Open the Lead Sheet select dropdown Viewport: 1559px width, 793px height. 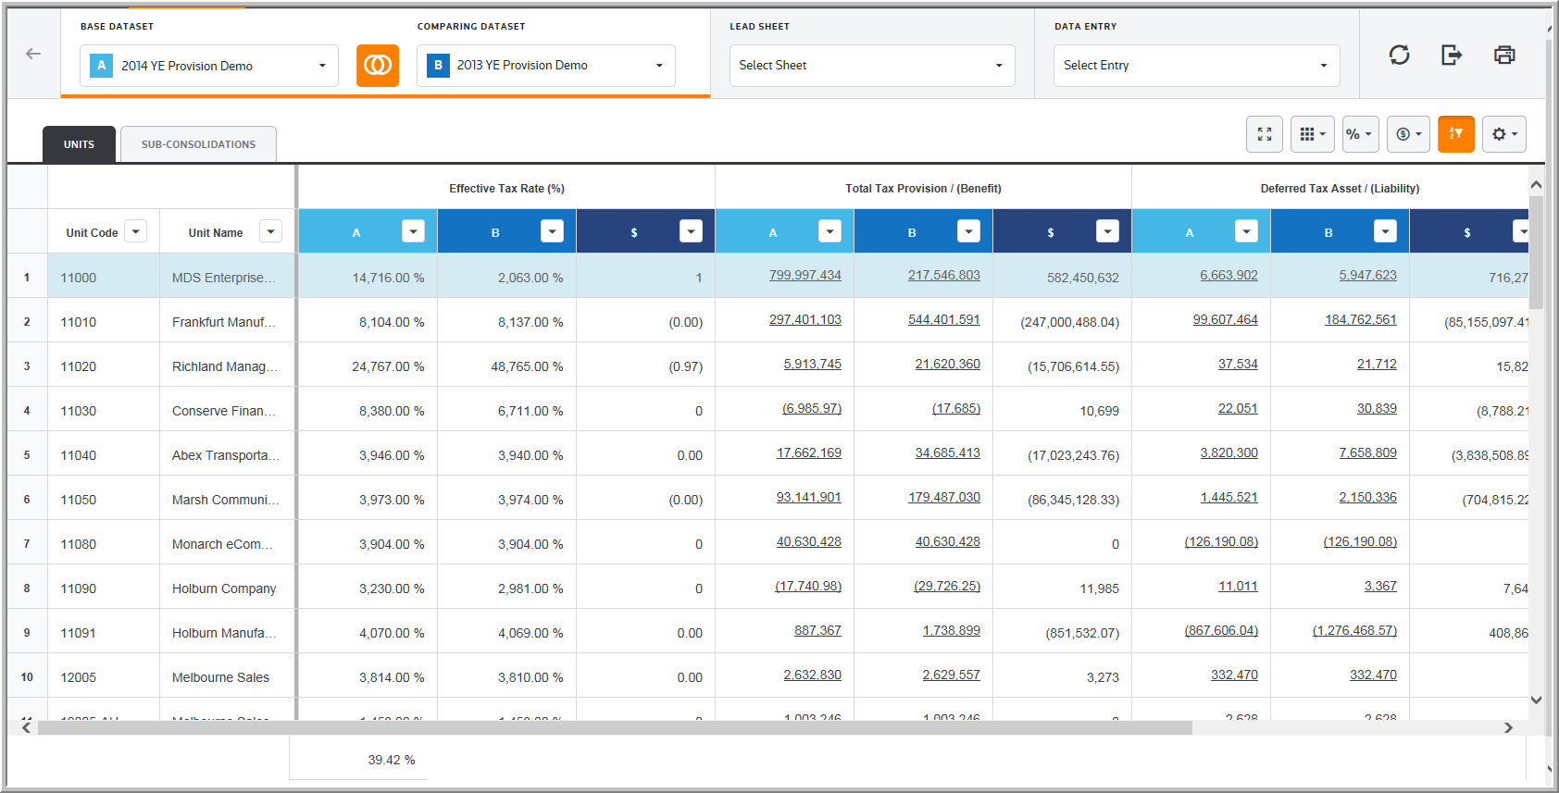point(872,66)
